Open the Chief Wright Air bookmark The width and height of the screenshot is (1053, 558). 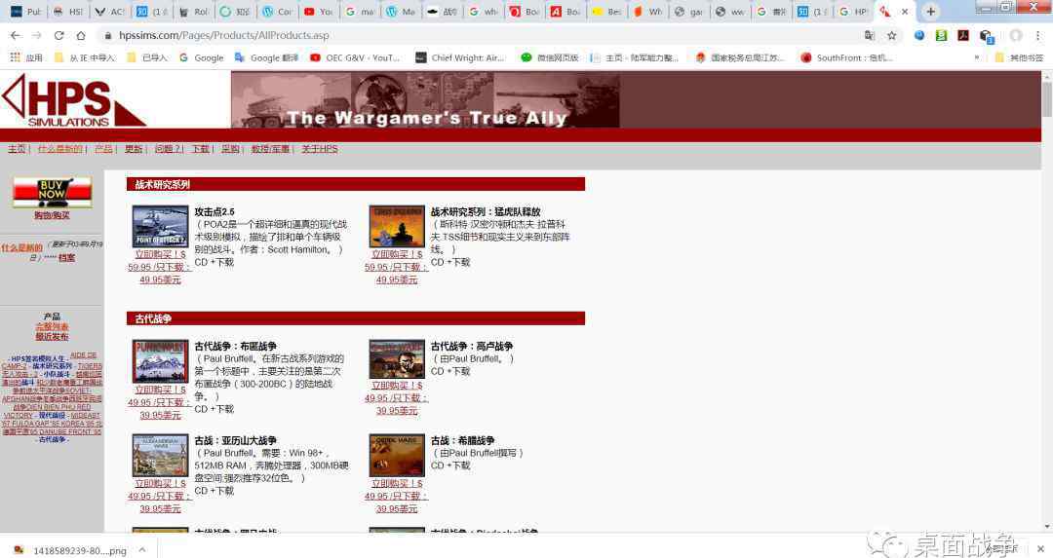460,57
